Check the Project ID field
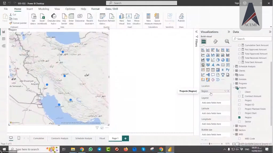Screen dimensions: 273x153 point(239,105)
